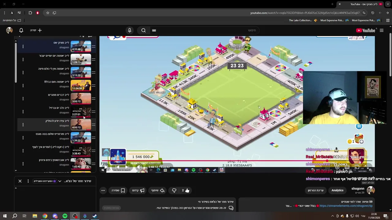Dislike the video with thumbs down

174,190
